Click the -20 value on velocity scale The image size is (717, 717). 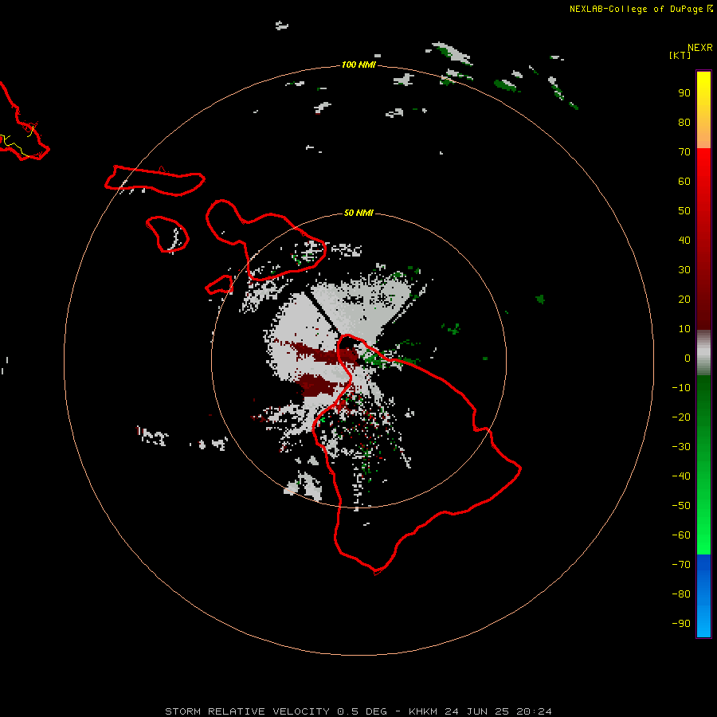pyautogui.click(x=681, y=417)
